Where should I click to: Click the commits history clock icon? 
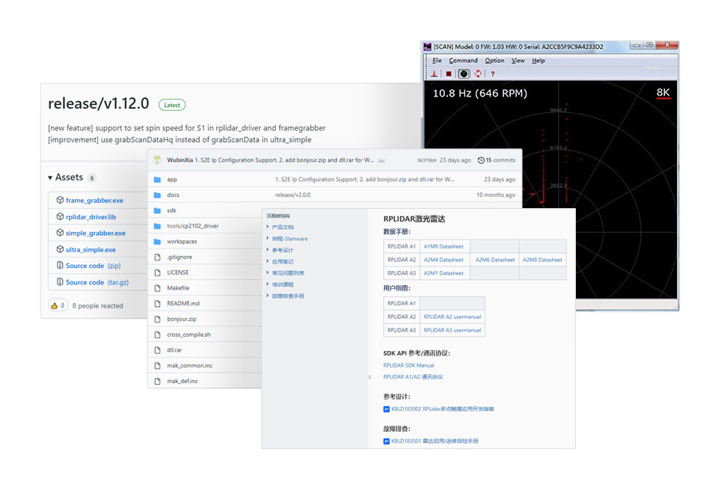[481, 160]
